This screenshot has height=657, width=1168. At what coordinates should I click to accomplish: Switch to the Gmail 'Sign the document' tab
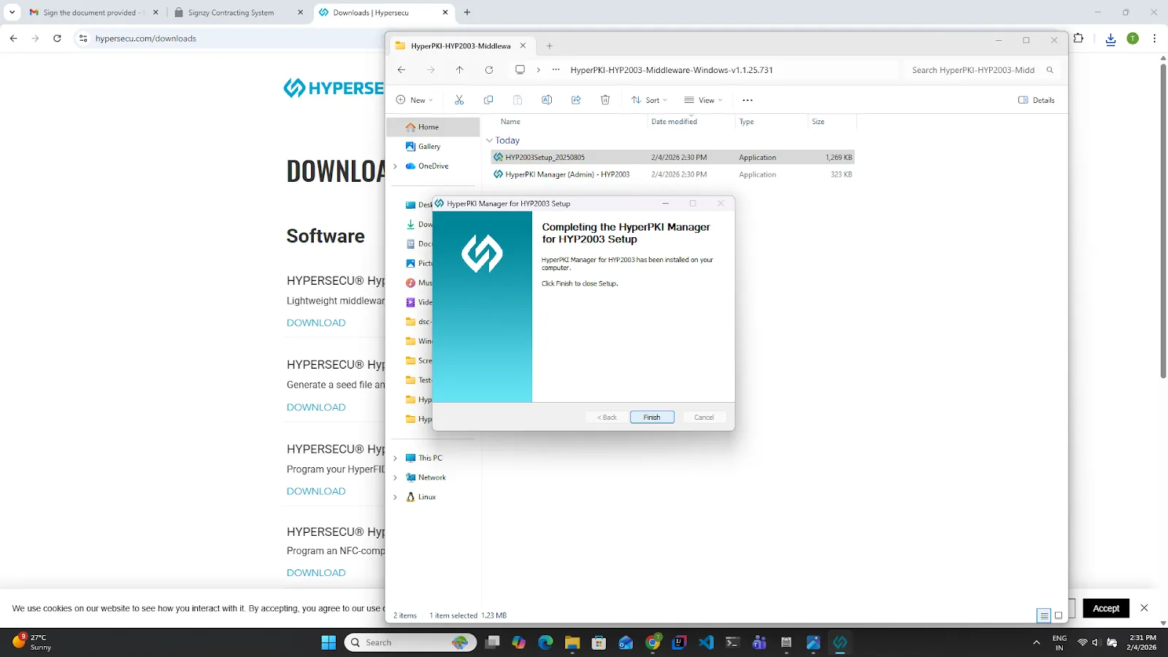pos(93,12)
